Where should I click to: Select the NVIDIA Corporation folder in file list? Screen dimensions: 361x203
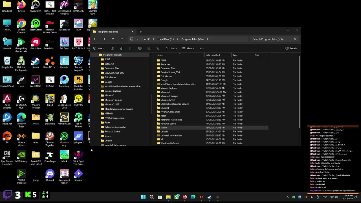pyautogui.click(x=212, y=112)
